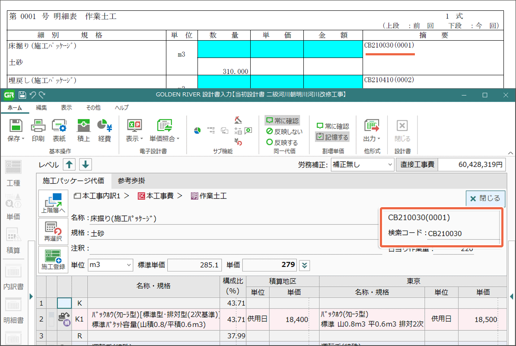Move level up with green up arrow
Viewport: 516px width, 346px height.
point(69,165)
